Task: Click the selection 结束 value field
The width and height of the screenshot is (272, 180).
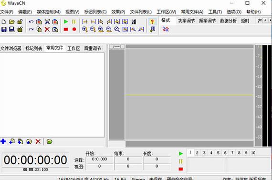Action: tap(128, 159)
